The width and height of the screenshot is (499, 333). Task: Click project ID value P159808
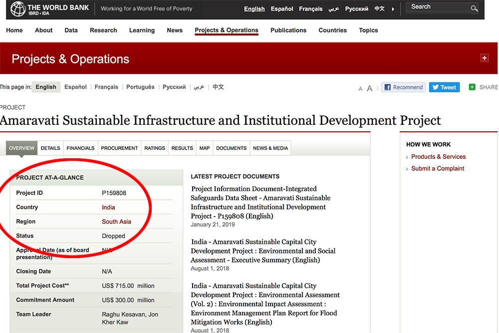[114, 193]
